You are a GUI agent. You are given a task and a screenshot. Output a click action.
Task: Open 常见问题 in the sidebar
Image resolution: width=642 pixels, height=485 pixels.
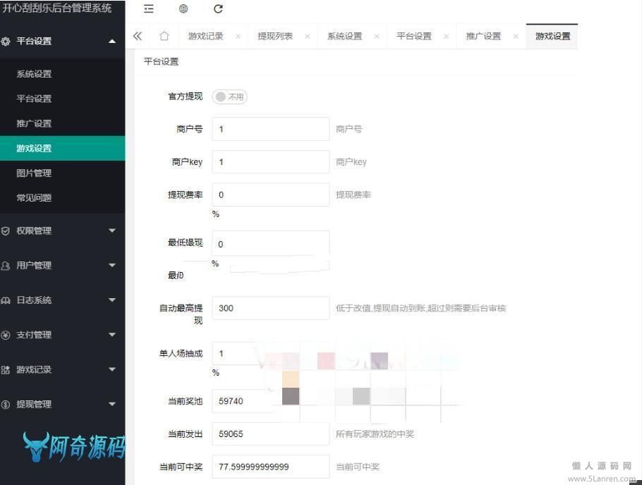34,198
